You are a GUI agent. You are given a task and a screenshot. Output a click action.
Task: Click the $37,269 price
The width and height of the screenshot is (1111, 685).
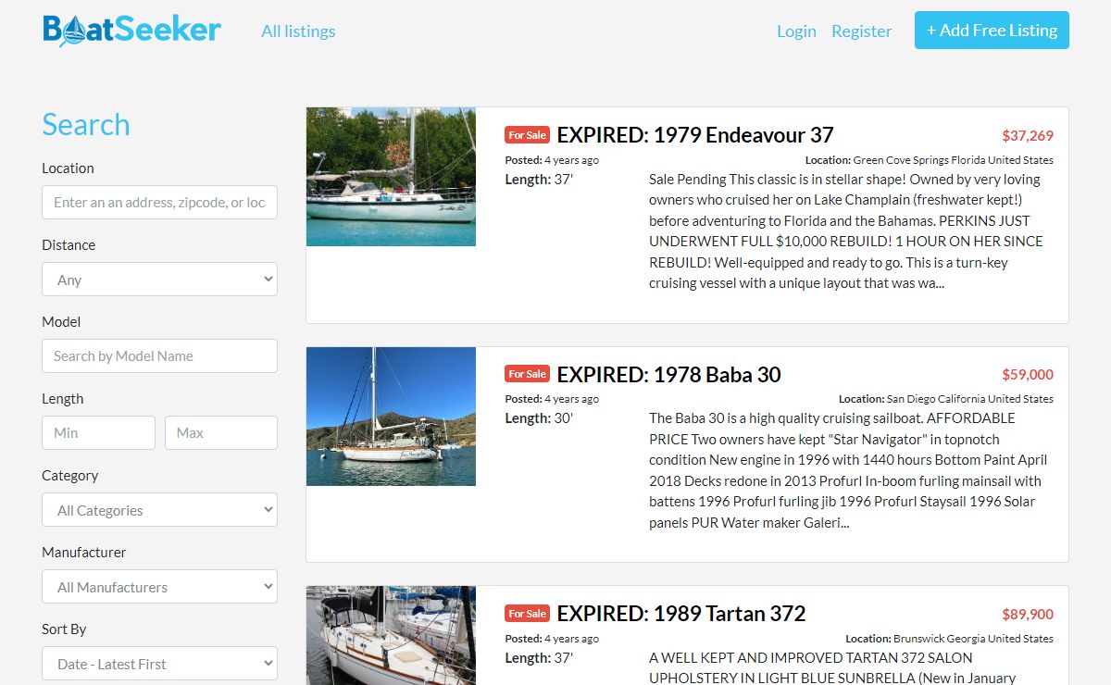coord(1028,136)
